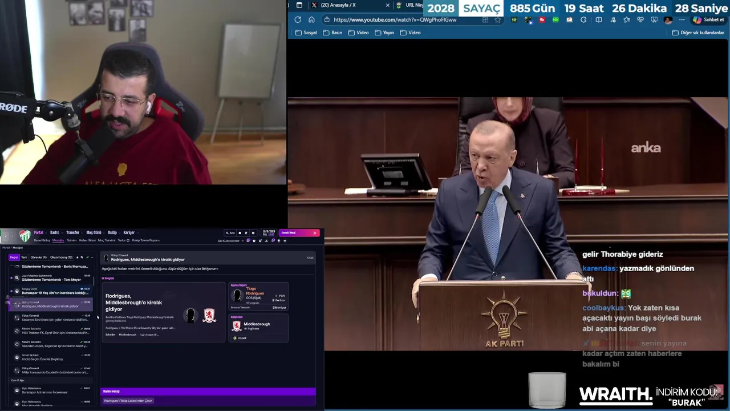Click the settings gear icon beside Ara
Image resolution: width=730 pixels, height=411 pixels.
tap(253, 233)
